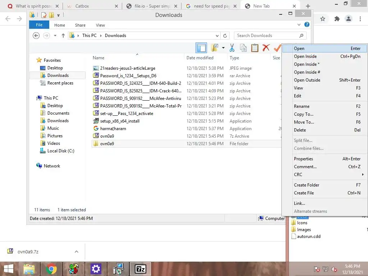Expand the ribbon chevron
The height and width of the screenshot is (276, 368).
299,24
